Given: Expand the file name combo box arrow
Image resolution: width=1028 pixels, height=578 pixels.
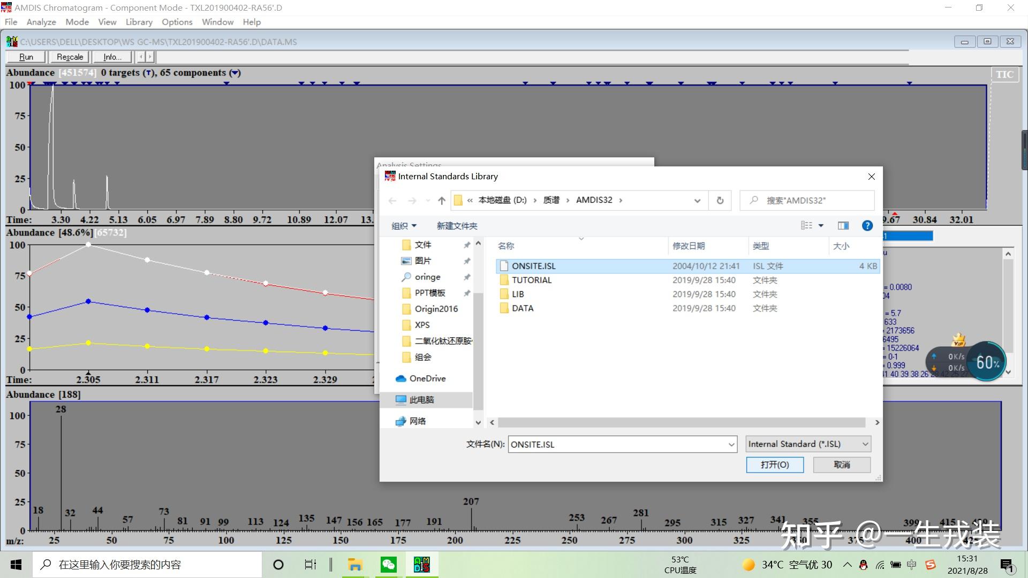Looking at the screenshot, I should (x=731, y=444).
